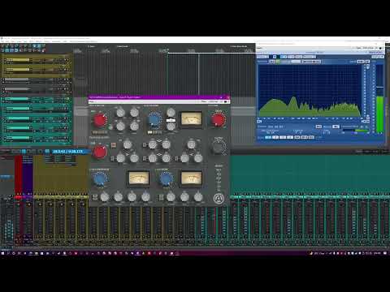Image resolution: width=390 pixels, height=292 pixels.
Task: Select the first gray track's name field
Action: click(x=17, y=79)
